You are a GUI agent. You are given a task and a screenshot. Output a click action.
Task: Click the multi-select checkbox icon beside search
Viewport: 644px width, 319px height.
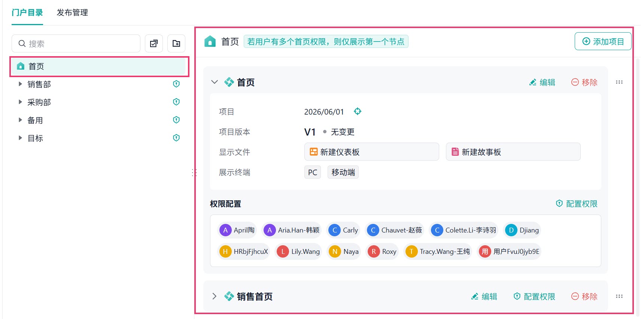point(154,44)
